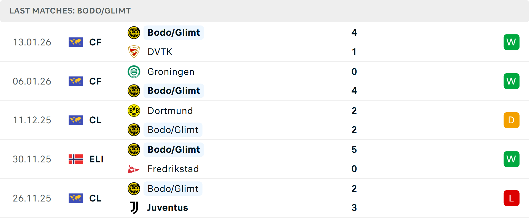Screen dimensions: 529x218
Task: Click the Juventus club crest icon
Action: pyautogui.click(x=134, y=208)
